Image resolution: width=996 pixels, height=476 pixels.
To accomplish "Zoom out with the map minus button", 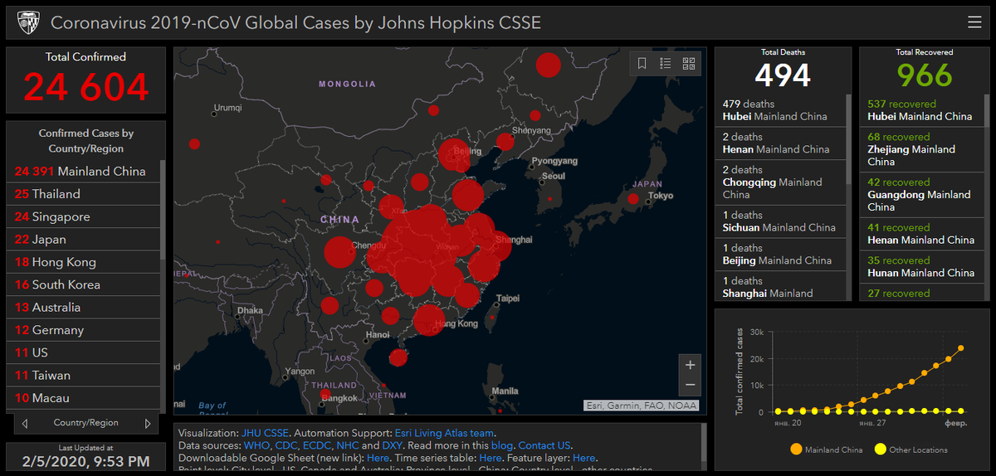I will pos(690,386).
